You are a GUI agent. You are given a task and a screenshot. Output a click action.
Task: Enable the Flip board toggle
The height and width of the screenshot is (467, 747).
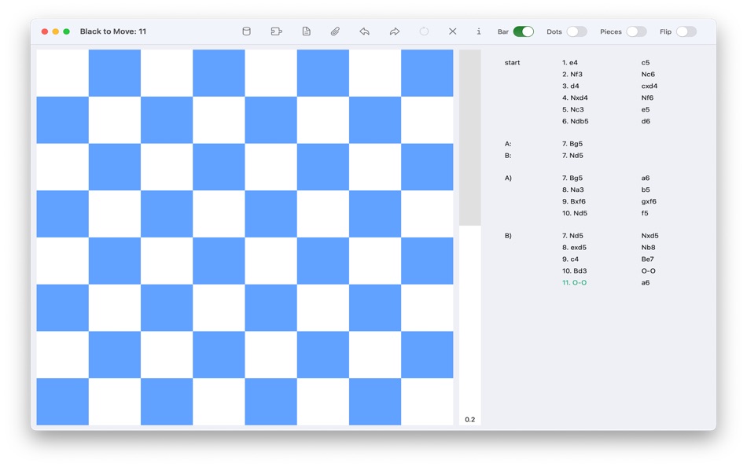pyautogui.click(x=688, y=31)
